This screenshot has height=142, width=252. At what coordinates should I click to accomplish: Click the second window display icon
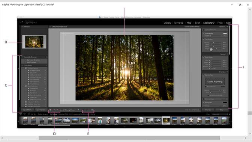click(25, 114)
